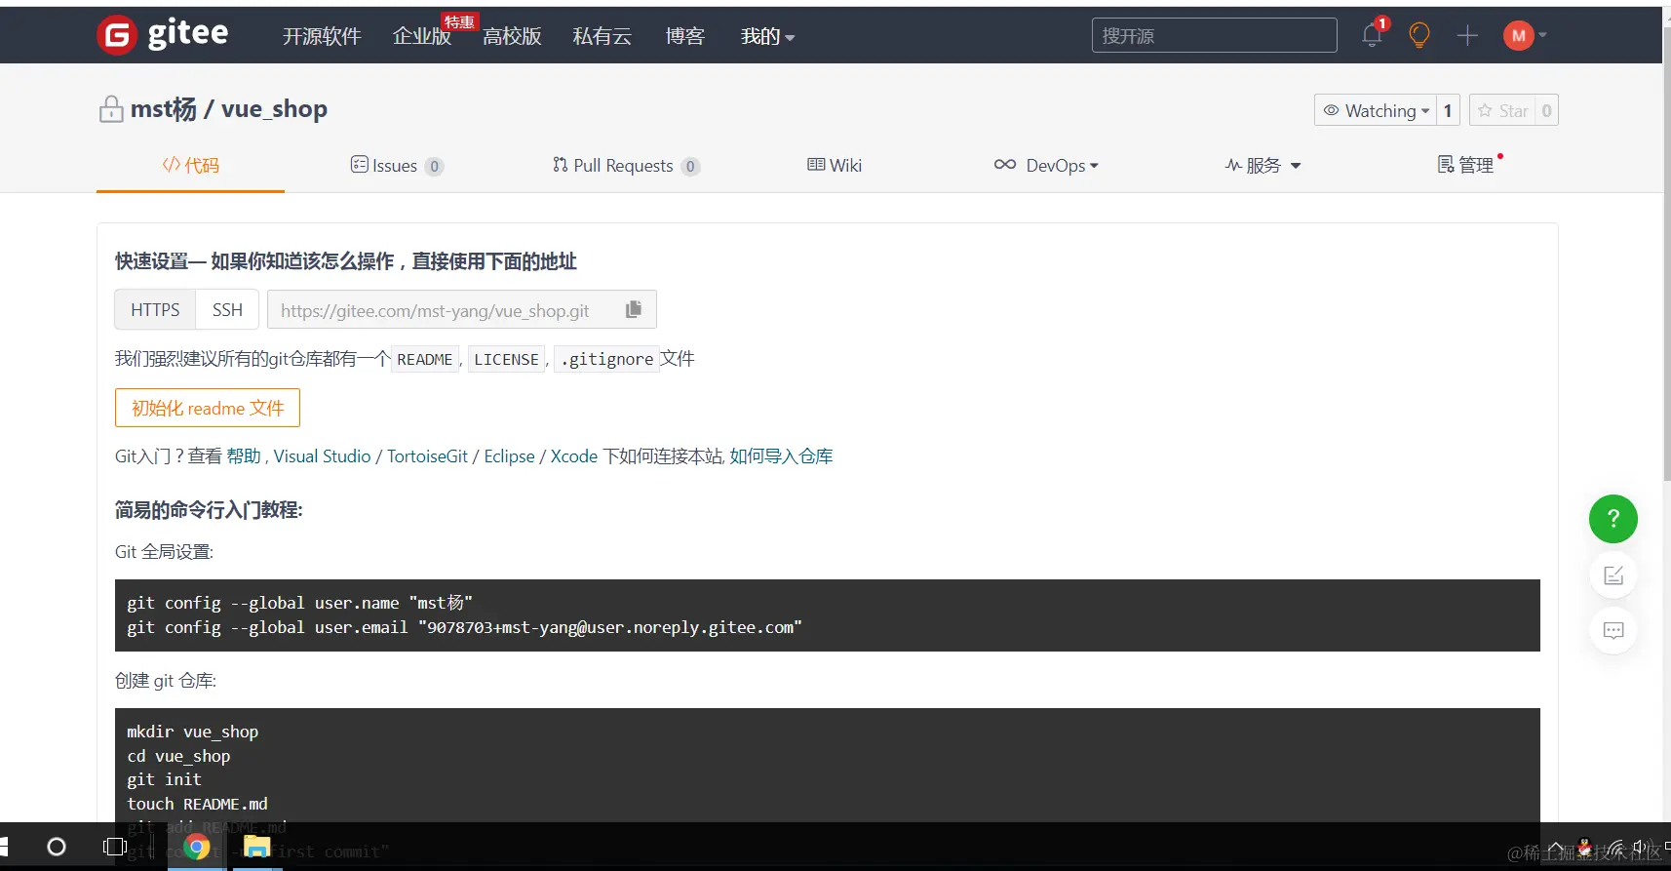This screenshot has height=871, width=1671.
Task: Click the star count 0
Action: pos(1546,110)
